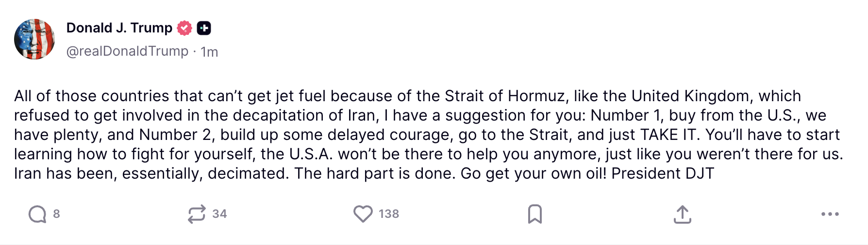Click the black plus badge beside name
This screenshot has height=245, width=868.
tap(204, 28)
